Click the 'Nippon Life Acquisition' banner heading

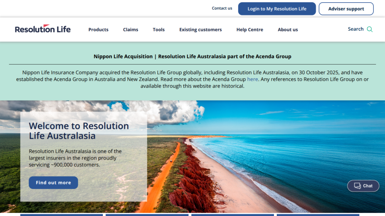tap(192, 56)
